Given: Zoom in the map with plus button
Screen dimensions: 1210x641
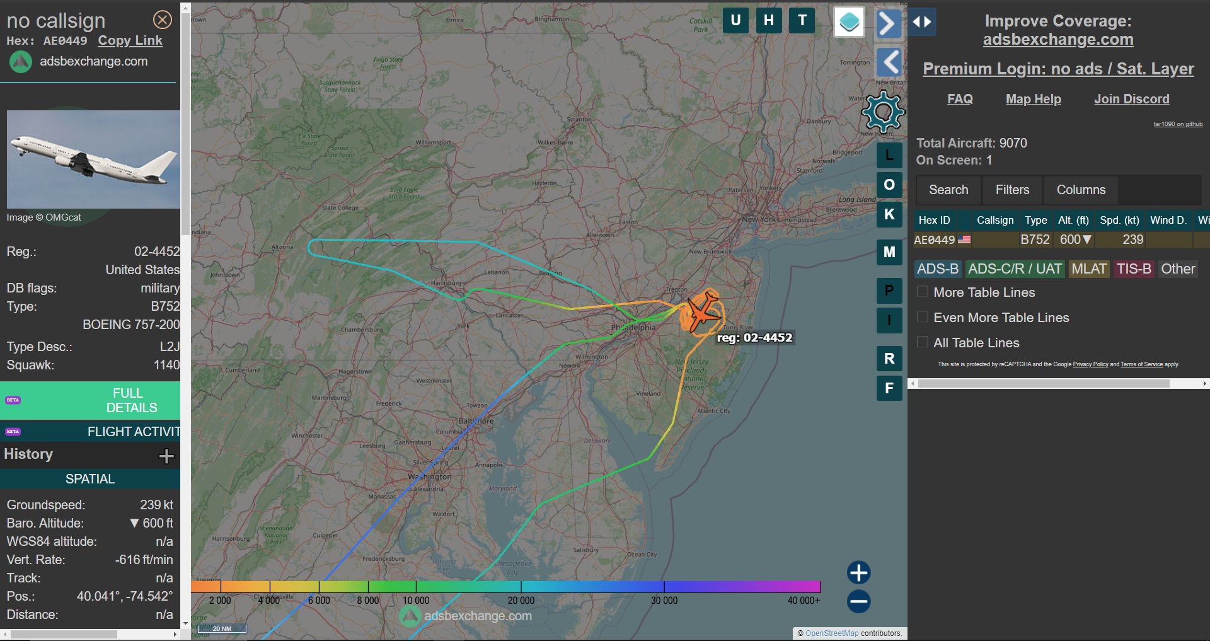Looking at the screenshot, I should (x=858, y=573).
